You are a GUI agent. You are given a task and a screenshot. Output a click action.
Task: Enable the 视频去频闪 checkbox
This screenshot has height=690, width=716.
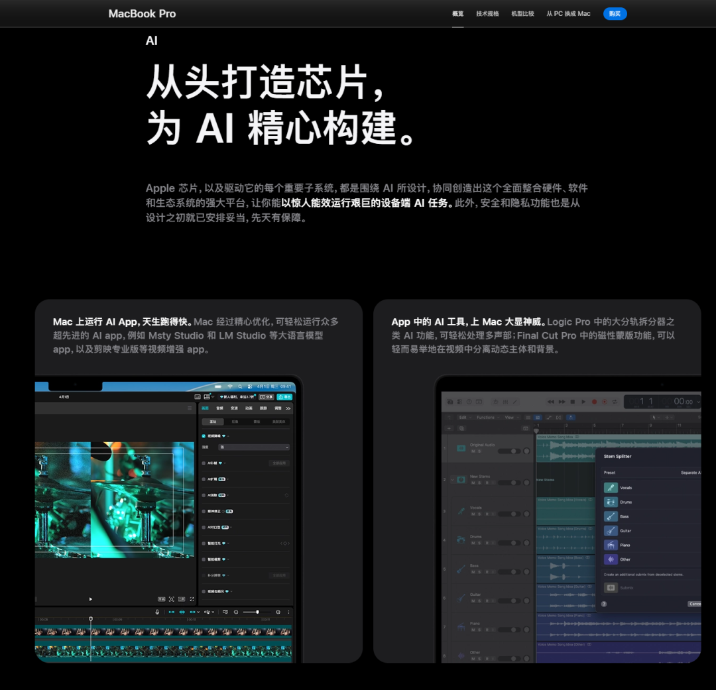[204, 591]
